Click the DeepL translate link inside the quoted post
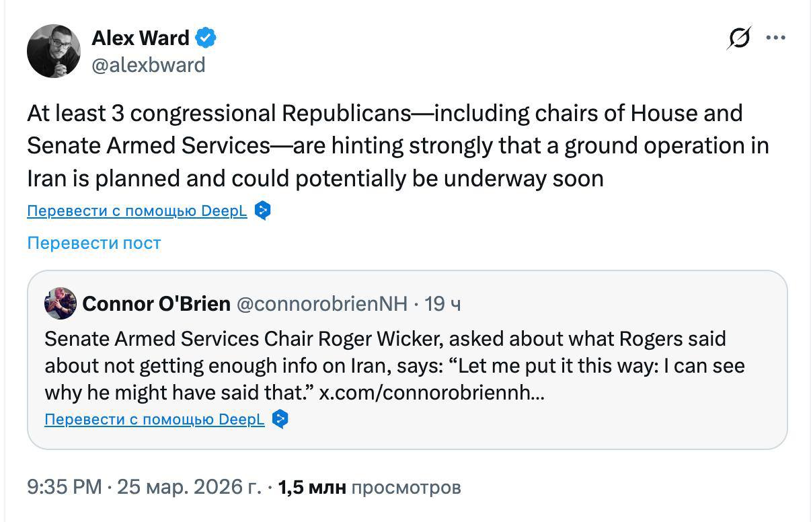This screenshot has height=522, width=811. (155, 420)
